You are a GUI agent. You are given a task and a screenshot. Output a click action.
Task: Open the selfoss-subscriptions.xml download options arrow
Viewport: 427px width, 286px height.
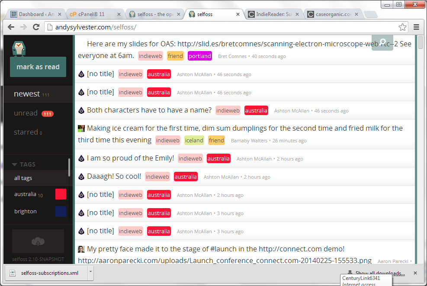click(x=91, y=273)
